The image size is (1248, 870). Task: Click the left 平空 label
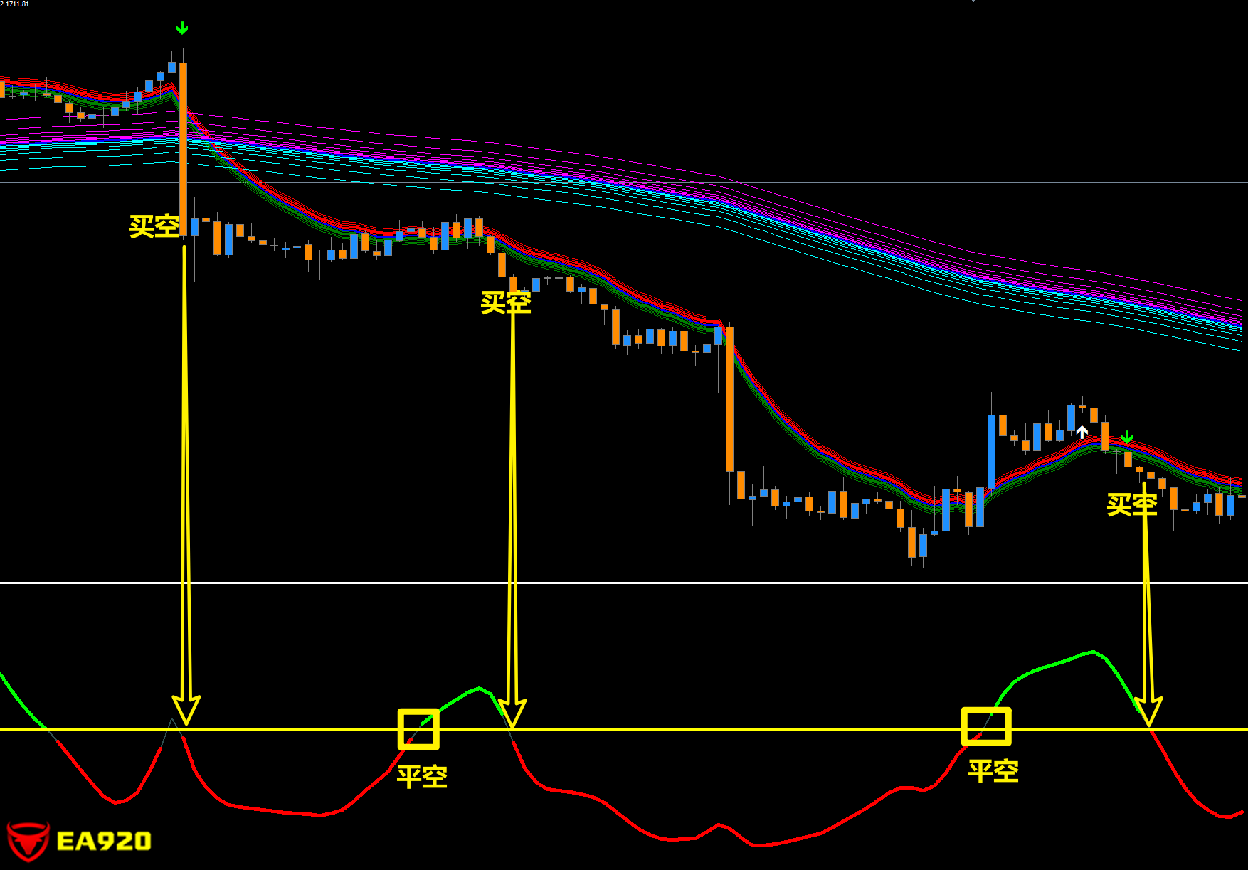[x=422, y=776]
